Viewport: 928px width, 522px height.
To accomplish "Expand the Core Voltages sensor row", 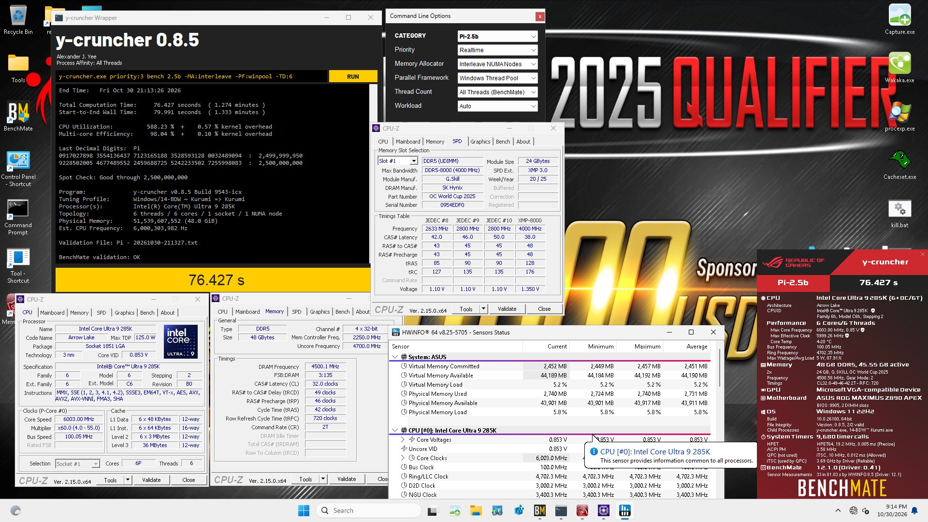I will (403, 439).
